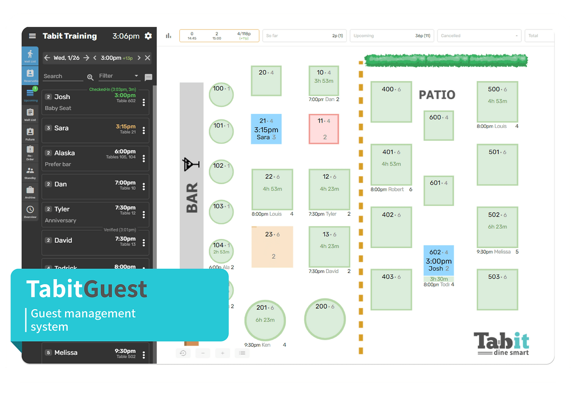
Task: Open the statistics bar chart icon
Action: click(169, 36)
